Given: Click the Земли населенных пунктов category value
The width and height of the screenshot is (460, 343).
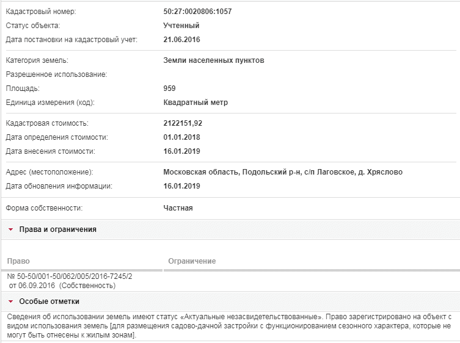Looking at the screenshot, I should tap(214, 60).
